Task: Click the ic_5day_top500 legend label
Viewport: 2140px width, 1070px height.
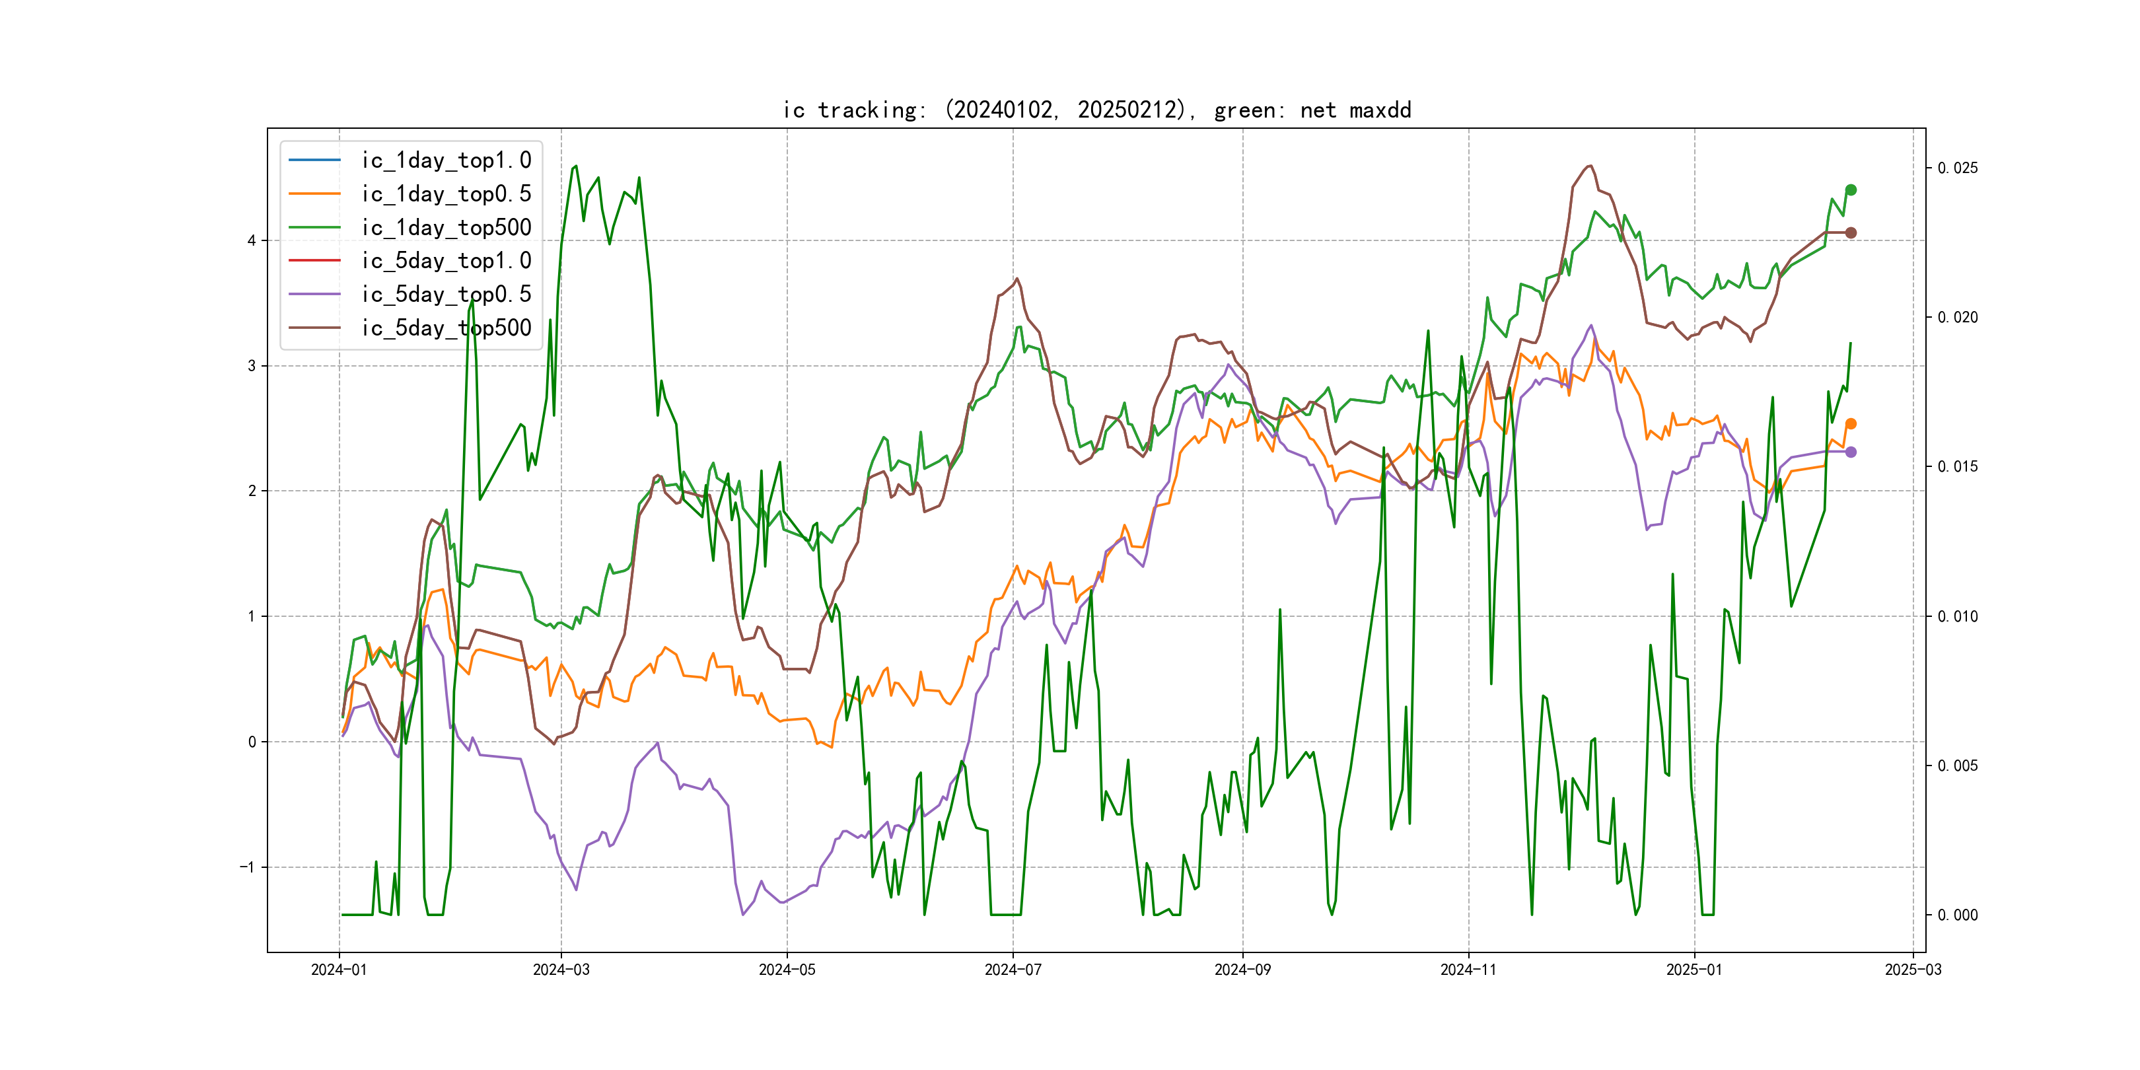Action: (445, 328)
